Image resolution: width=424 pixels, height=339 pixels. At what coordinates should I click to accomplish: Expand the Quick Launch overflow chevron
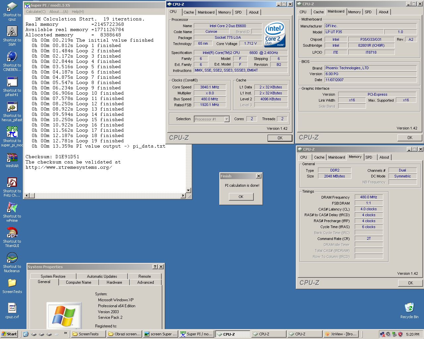coord(65,333)
